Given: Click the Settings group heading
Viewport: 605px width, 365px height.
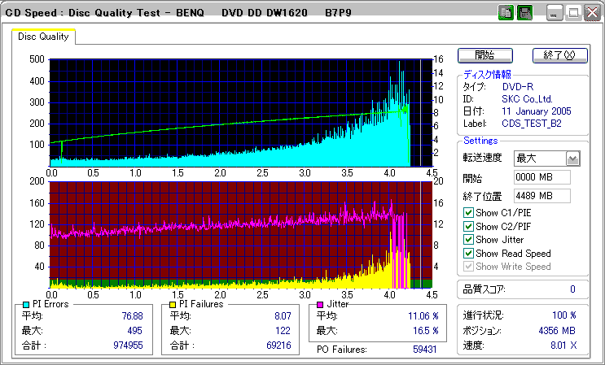Looking at the screenshot, I should [x=480, y=141].
